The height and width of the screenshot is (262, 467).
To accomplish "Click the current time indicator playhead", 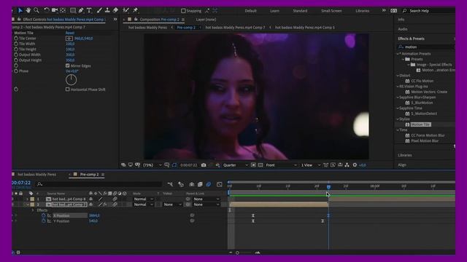I will [x=328, y=187].
